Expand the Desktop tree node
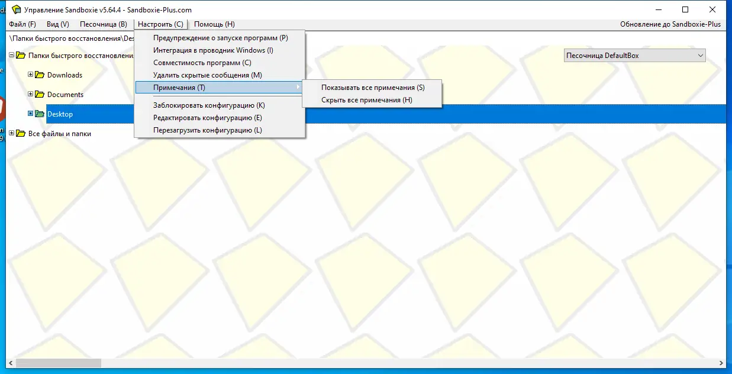Image resolution: width=732 pixels, height=374 pixels. click(31, 114)
